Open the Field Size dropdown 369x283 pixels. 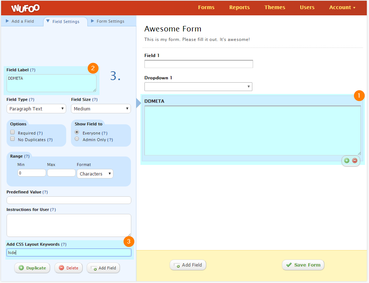tap(101, 109)
